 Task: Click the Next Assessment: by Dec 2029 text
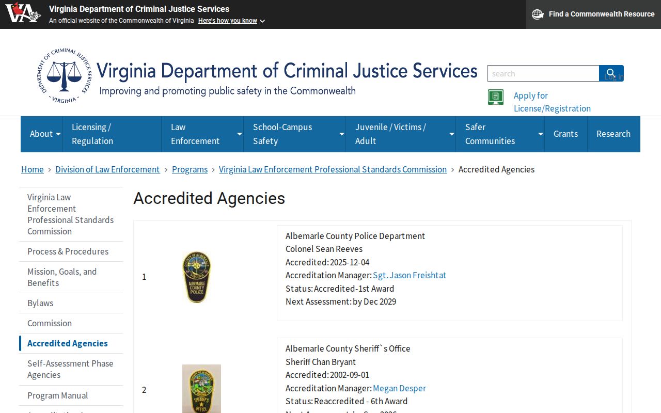coord(341,301)
